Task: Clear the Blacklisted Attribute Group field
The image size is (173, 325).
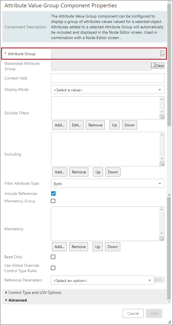Action: [x=159, y=65]
